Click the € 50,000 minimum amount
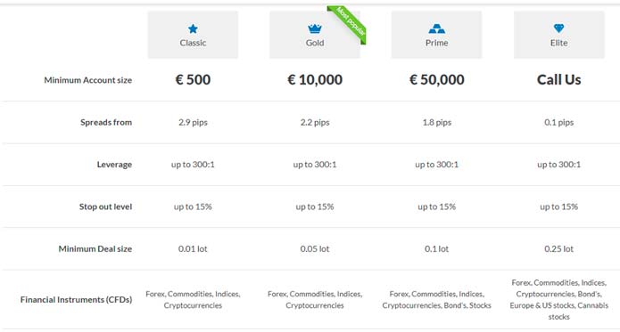Image resolution: width=620 pixels, height=332 pixels. pyautogui.click(x=436, y=79)
